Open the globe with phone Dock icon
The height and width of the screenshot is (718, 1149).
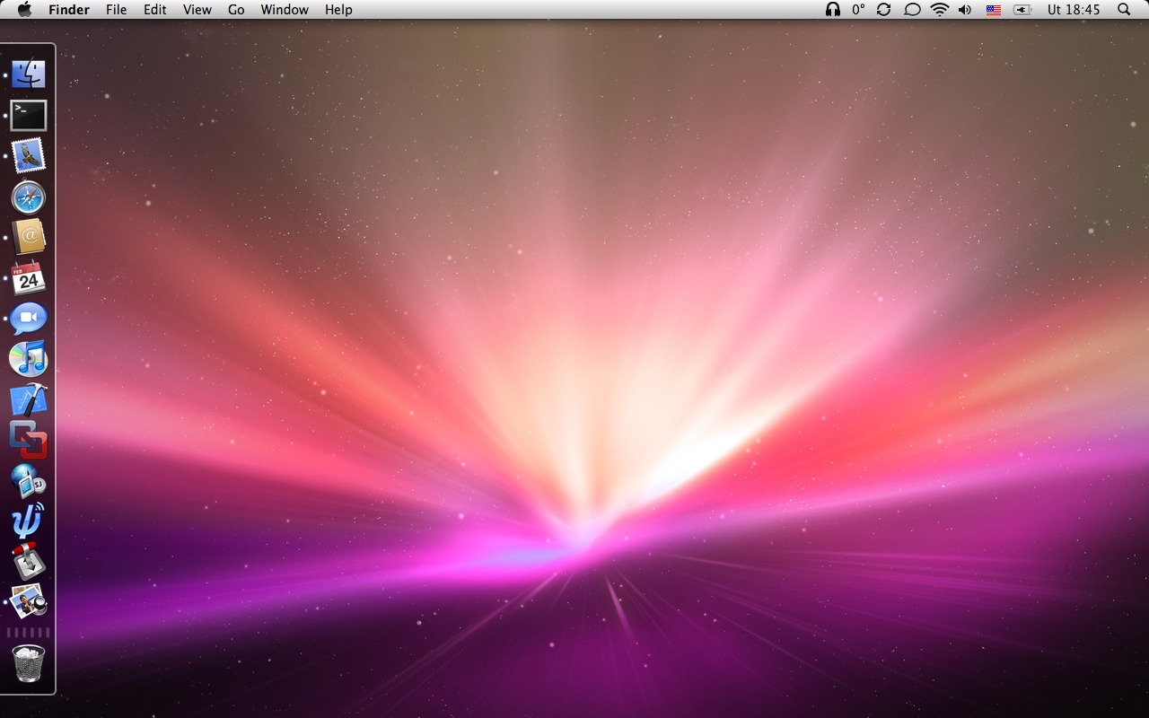29,481
